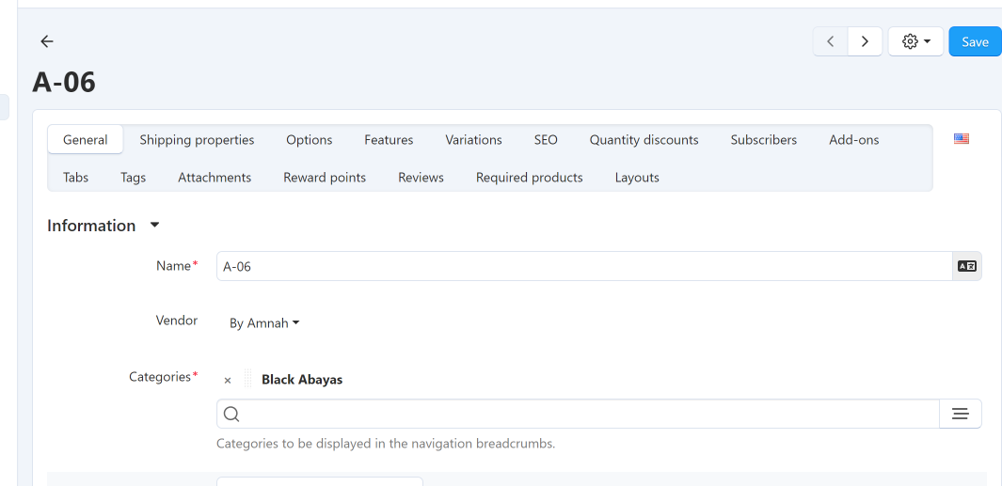Go to the previous product
This screenshot has height=486, width=1002.
tap(830, 41)
